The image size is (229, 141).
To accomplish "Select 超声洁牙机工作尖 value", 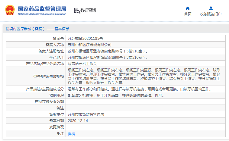I will [x=82, y=64].
